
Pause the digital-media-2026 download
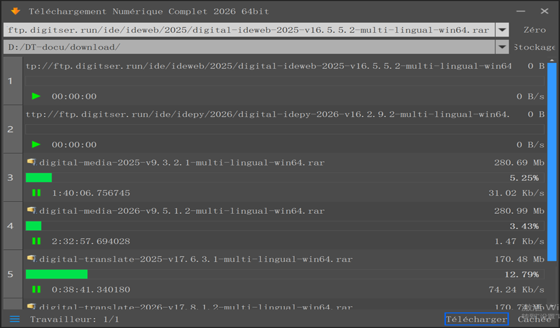coord(36,241)
